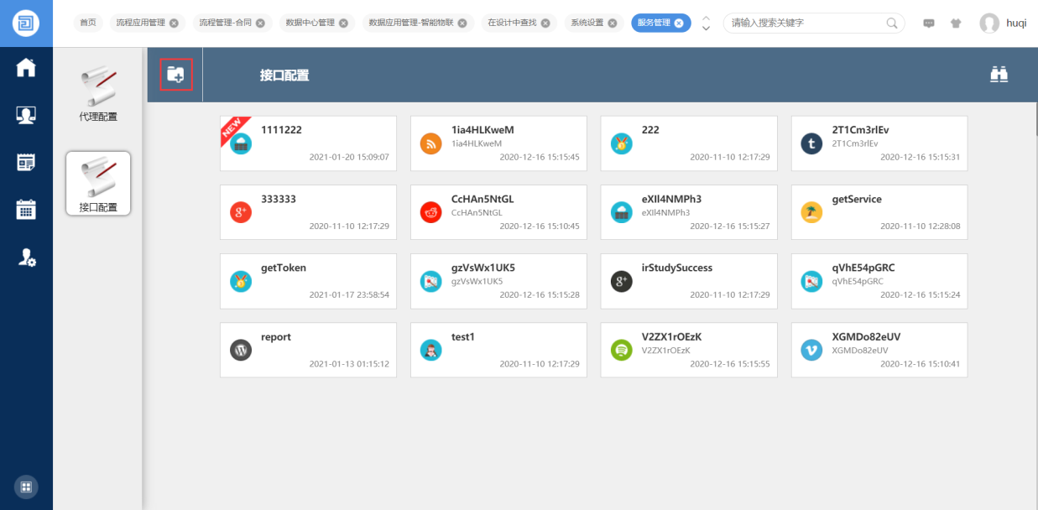1038x510 pixels.
Task: Open the form list sidebar icon
Action: [x=26, y=163]
